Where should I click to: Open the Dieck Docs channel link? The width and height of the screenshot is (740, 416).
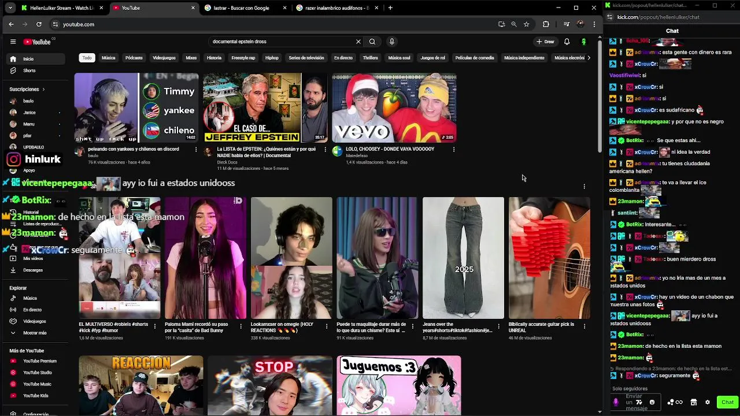(x=227, y=162)
